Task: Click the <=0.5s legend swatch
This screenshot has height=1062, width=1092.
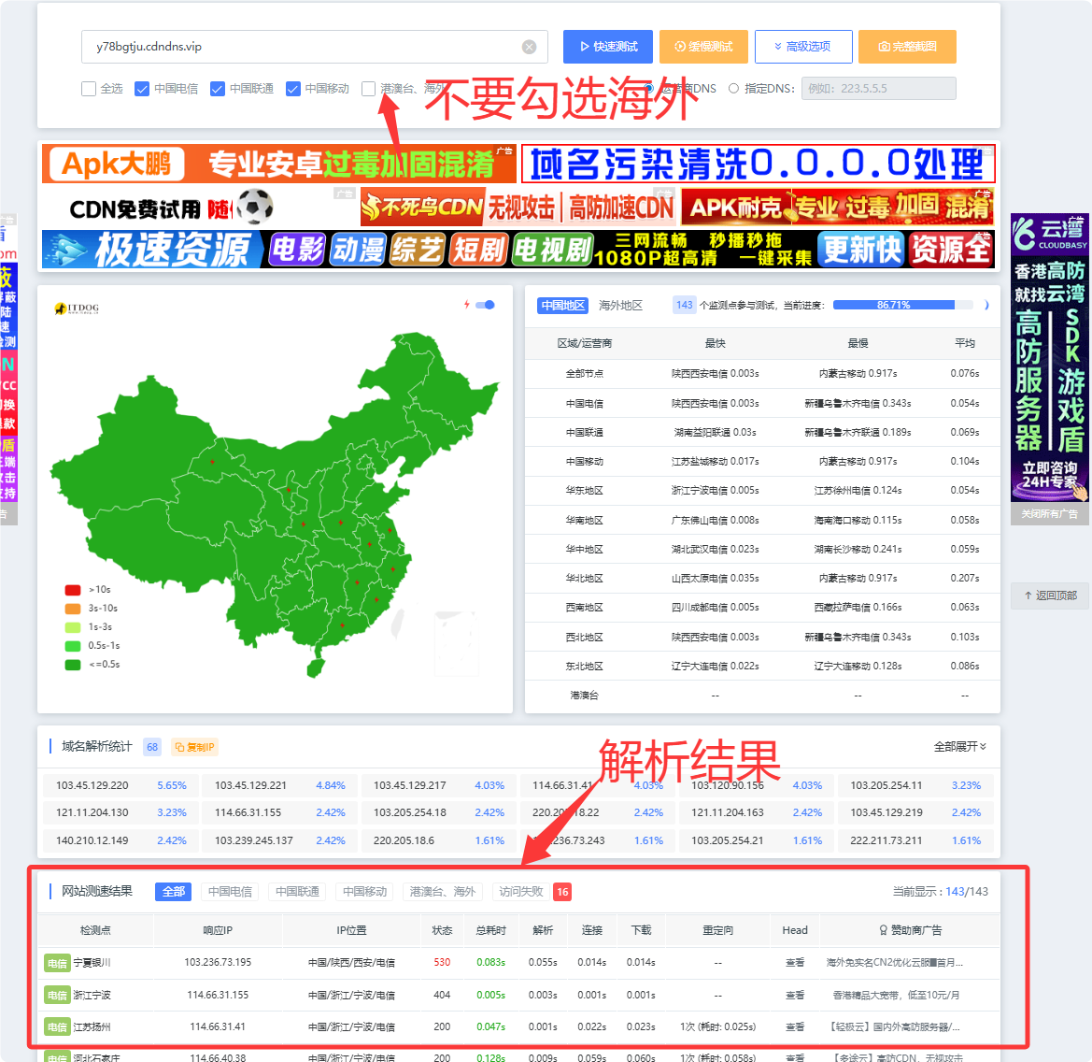Action: point(73,665)
